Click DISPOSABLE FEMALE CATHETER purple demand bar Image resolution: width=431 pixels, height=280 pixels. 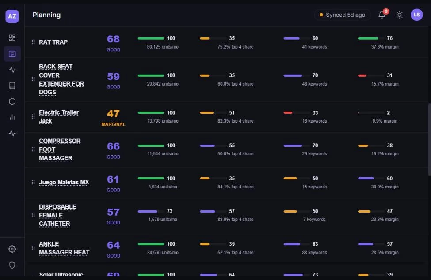click(x=147, y=211)
